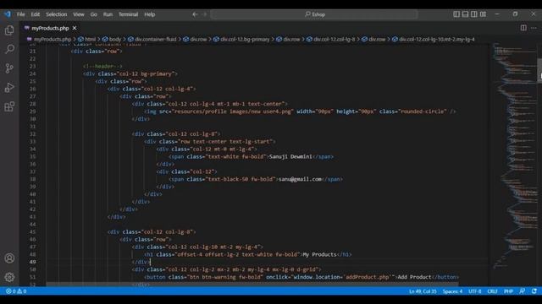
Task: Go forward with the right arrow
Action: [x=204, y=14]
